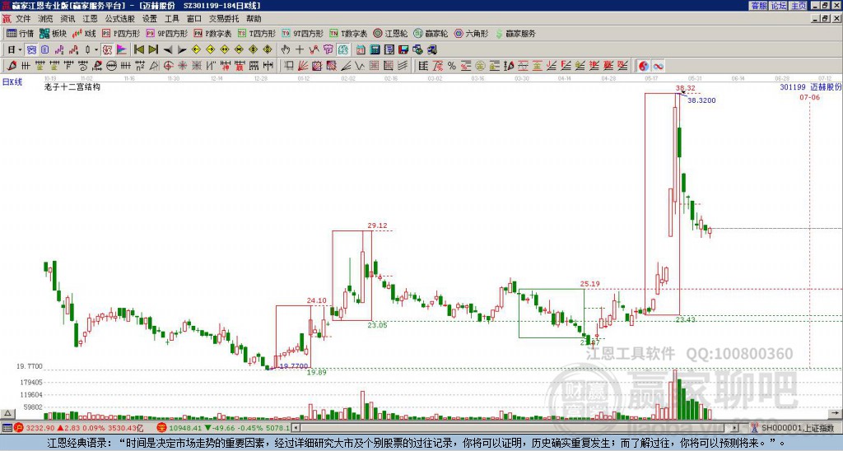Click the crosshair cursor tool
Image resolution: width=843 pixels, height=451 pixels.
[300, 50]
